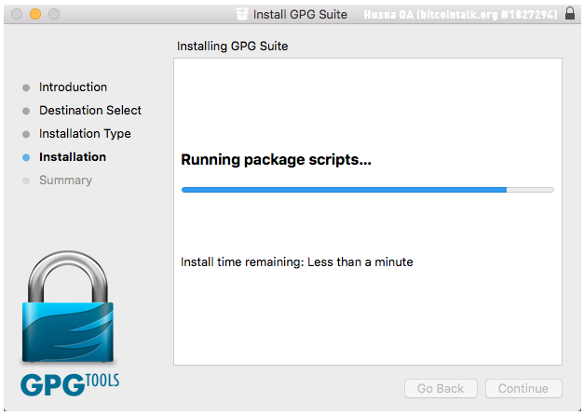This screenshot has width=584, height=415.
Task: Select the current Installation step
Action: click(73, 156)
